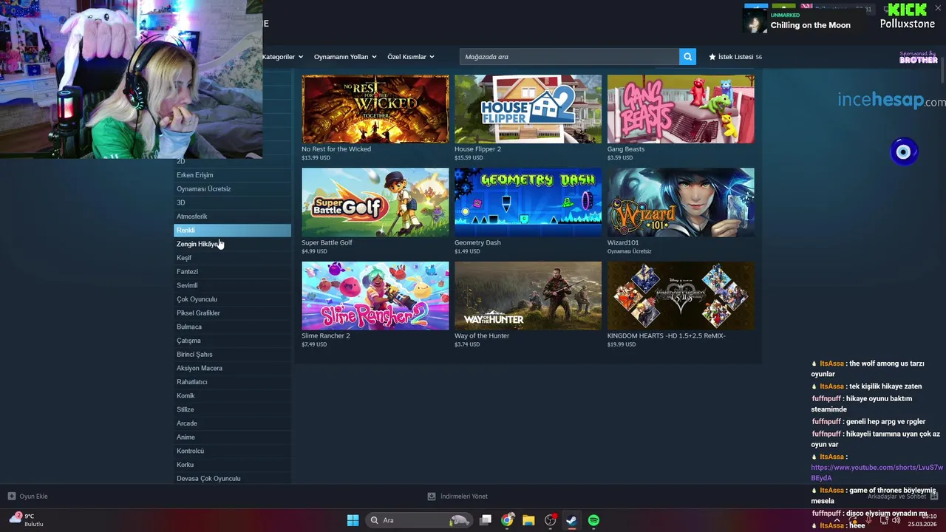Click the İndirmeleri Yönet button text
This screenshot has width=946, height=532.
click(x=464, y=497)
